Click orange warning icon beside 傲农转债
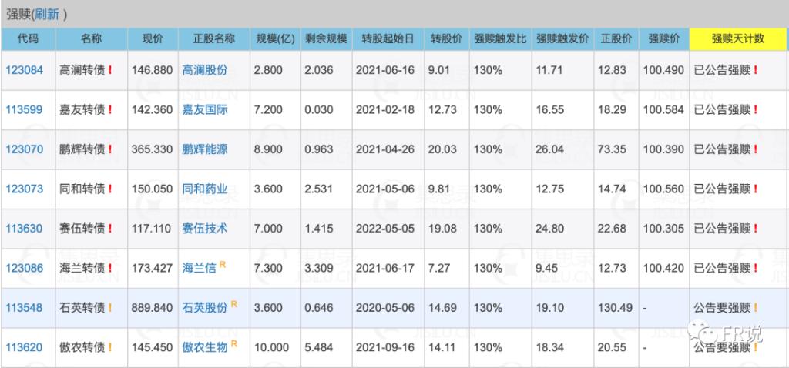This screenshot has height=368, width=789. [110, 347]
